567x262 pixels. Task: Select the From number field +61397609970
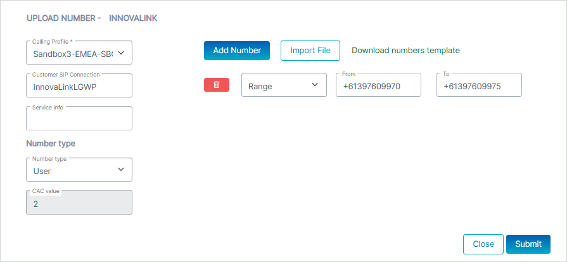pos(378,85)
